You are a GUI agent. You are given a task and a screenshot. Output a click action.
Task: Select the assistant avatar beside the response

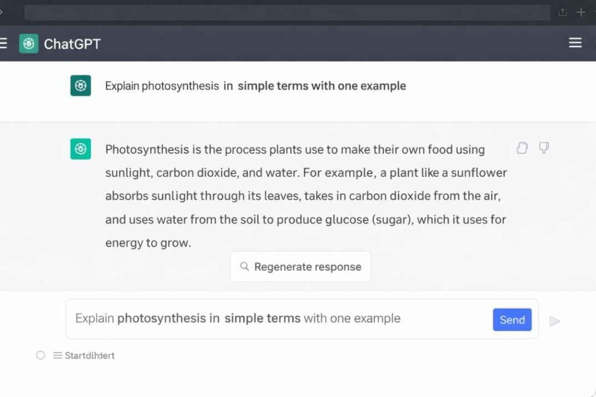click(80, 149)
